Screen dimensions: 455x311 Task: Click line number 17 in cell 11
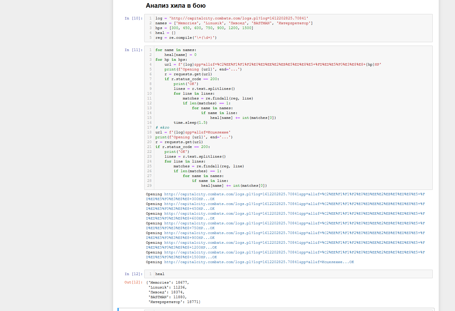pyautogui.click(x=149, y=127)
